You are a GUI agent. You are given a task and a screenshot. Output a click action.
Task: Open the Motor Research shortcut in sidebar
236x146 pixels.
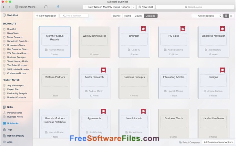pyautogui.click(x=15, y=37)
